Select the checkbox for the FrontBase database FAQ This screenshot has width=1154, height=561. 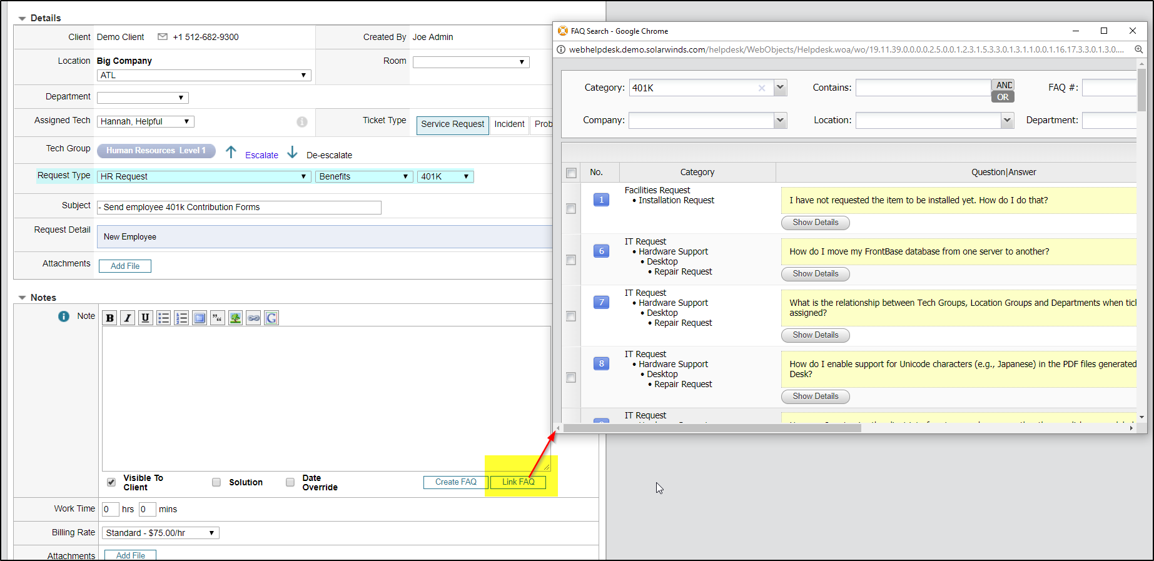coord(571,260)
